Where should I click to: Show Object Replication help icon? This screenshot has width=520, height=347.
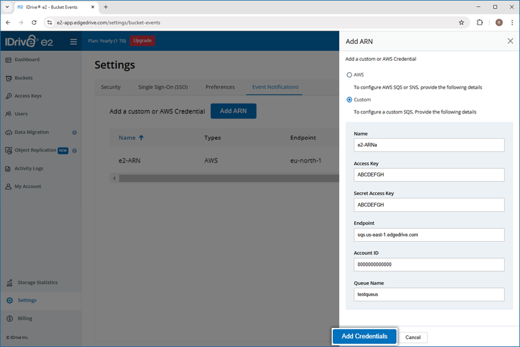[75, 151]
